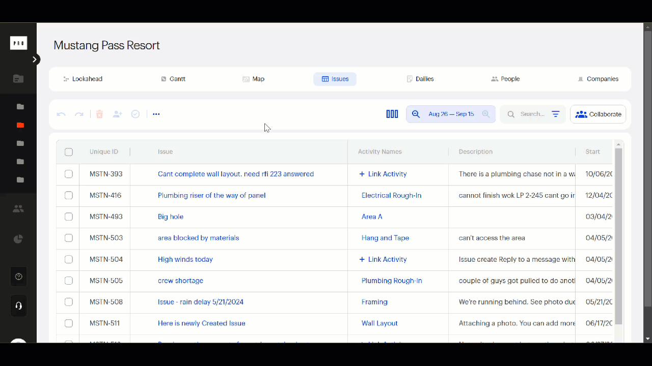The image size is (652, 366).
Task: Click the zoom in magnifier icon
Action: coord(486,114)
